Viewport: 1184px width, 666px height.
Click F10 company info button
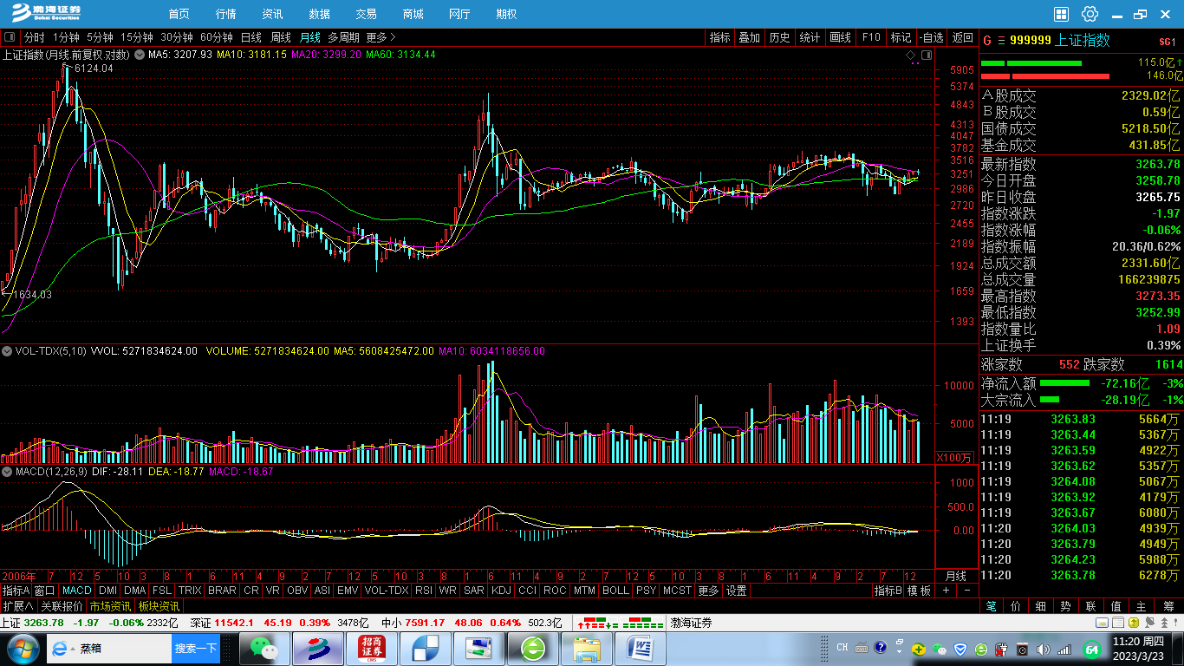pyautogui.click(x=871, y=37)
